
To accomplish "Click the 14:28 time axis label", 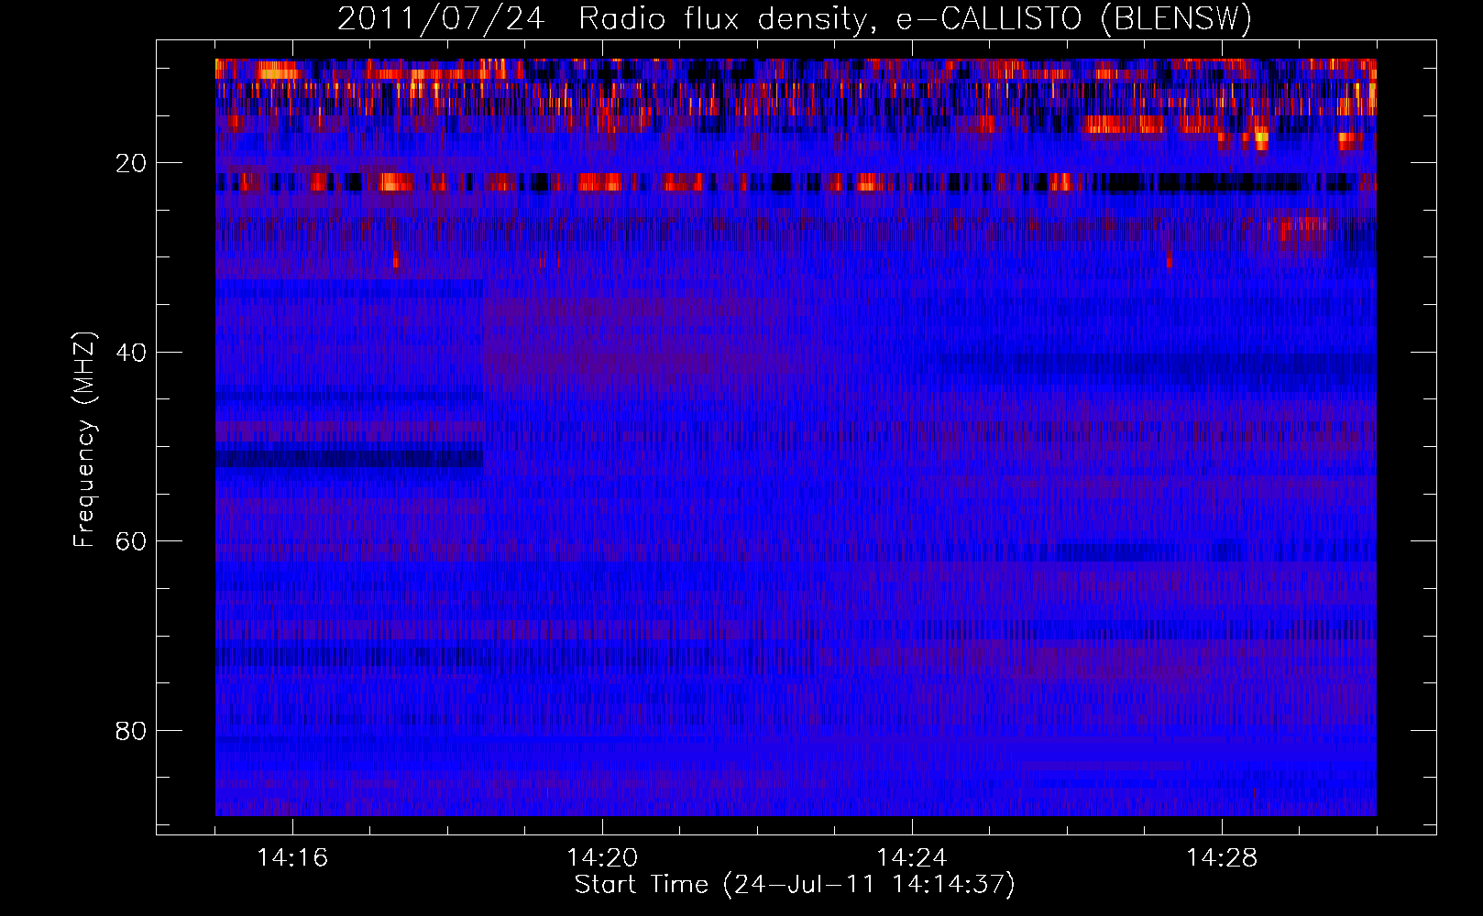I will click(1222, 857).
